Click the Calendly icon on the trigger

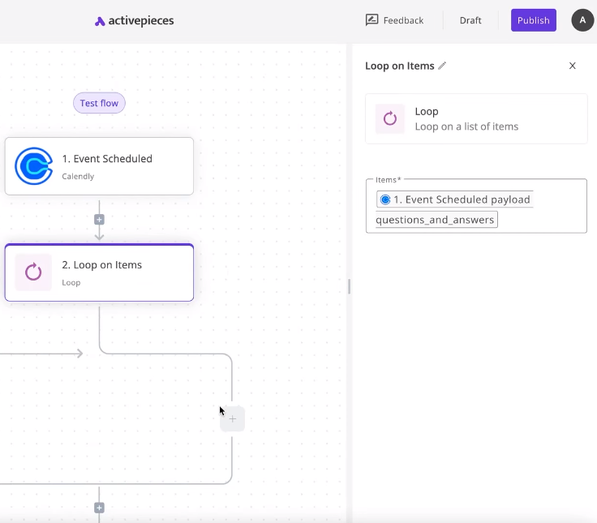point(33,166)
